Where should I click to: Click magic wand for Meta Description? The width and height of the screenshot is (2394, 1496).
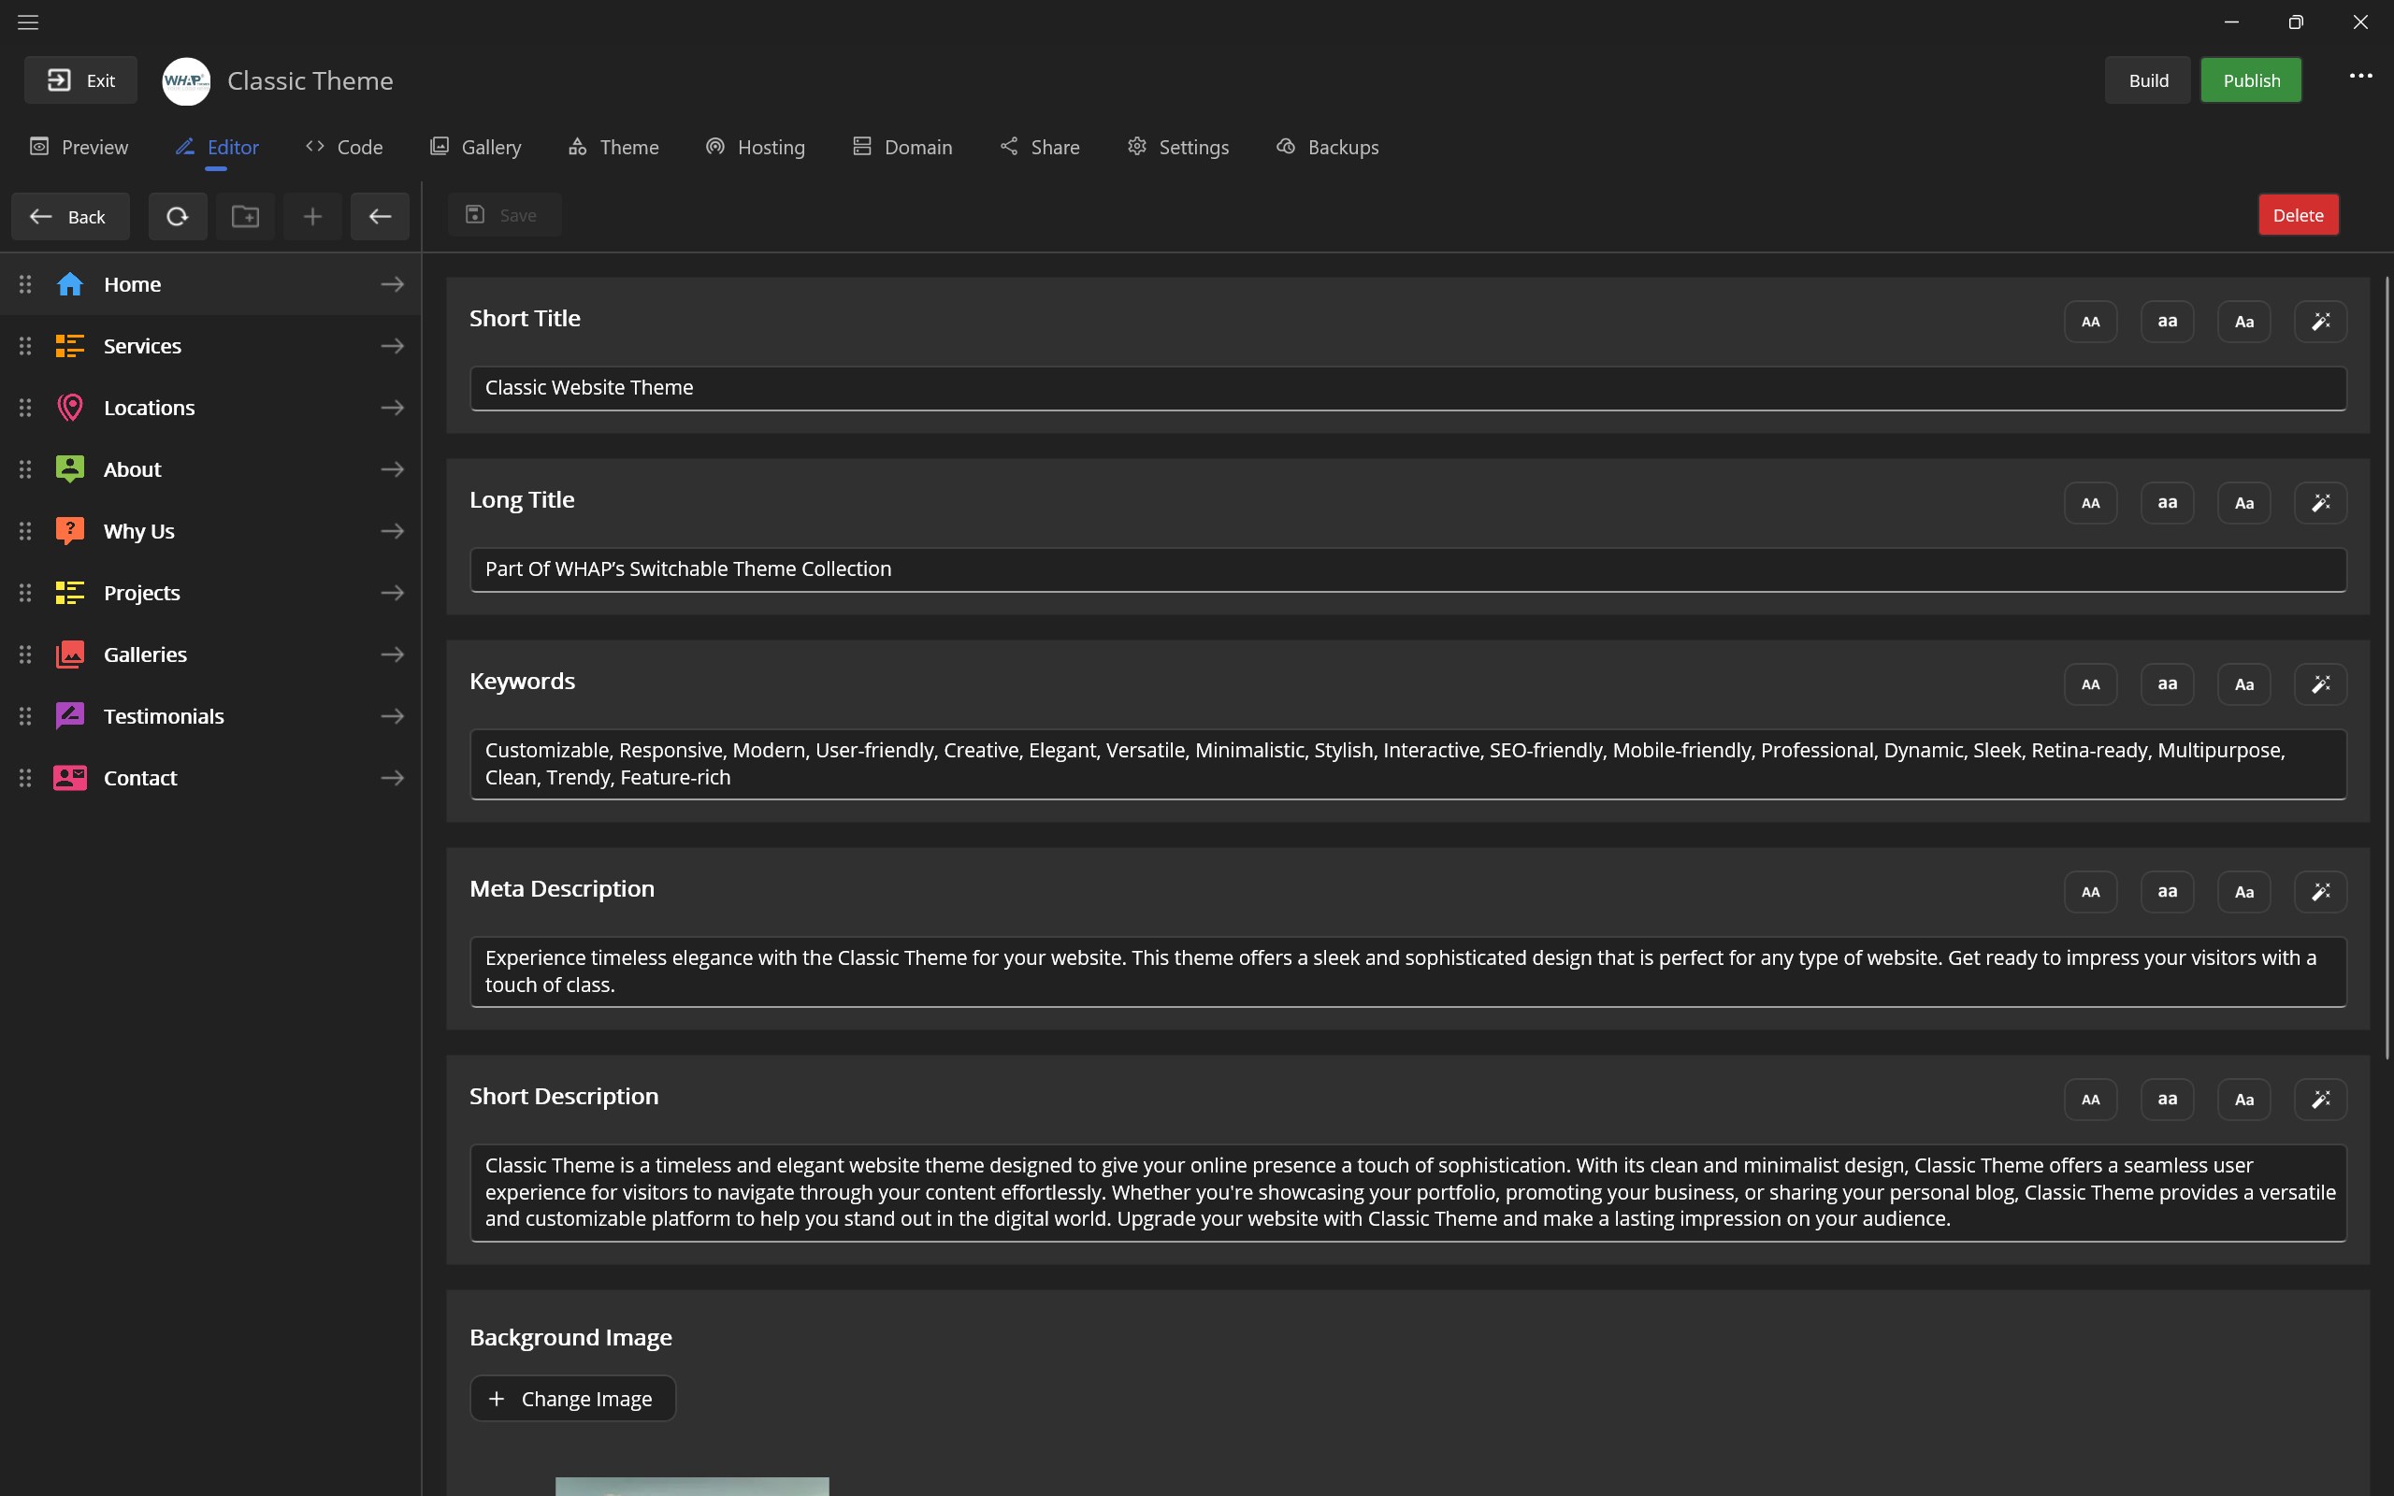2320,891
